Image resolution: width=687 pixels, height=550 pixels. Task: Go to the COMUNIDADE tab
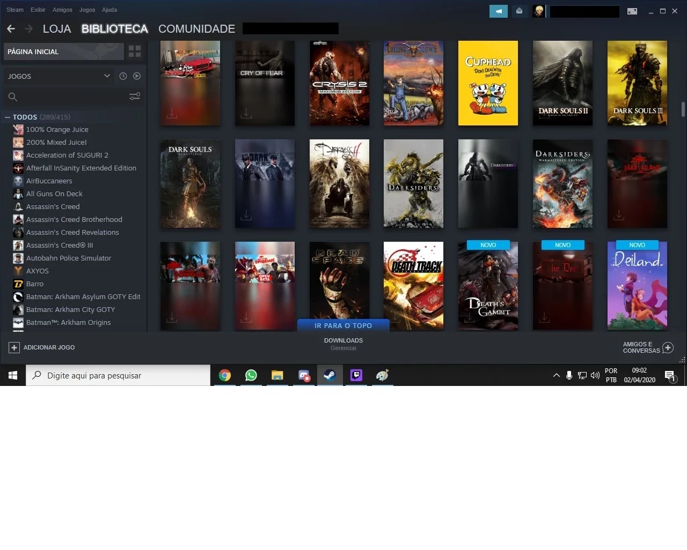196,29
